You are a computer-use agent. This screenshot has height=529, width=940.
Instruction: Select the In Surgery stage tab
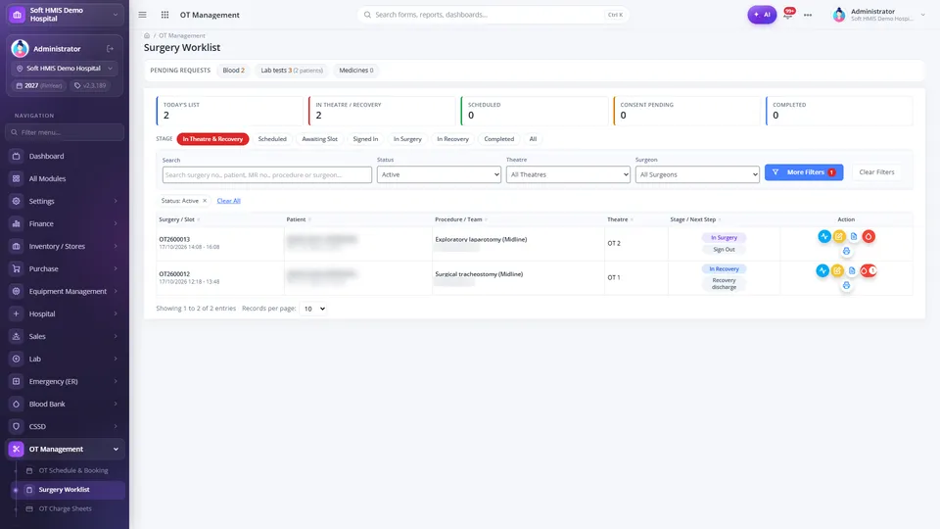407,139
